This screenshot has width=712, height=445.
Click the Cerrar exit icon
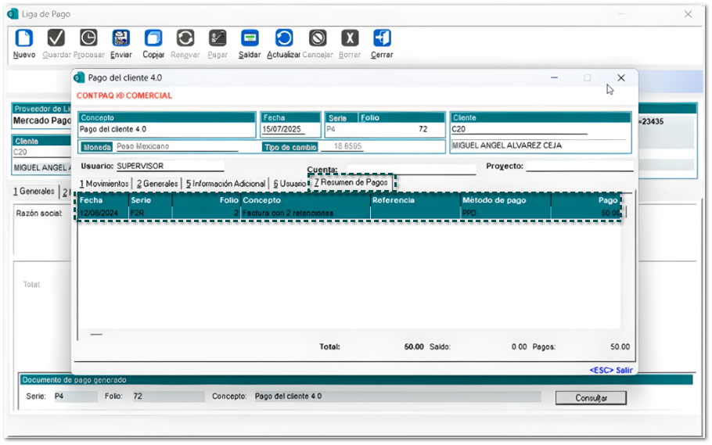pos(382,38)
